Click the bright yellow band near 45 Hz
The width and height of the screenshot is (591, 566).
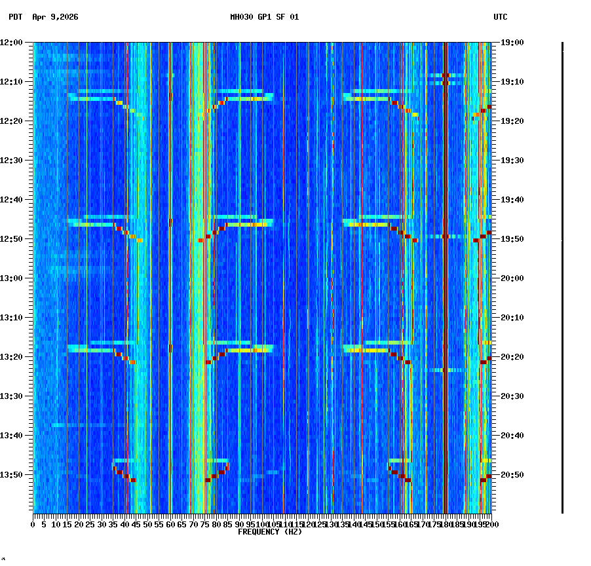point(138,262)
